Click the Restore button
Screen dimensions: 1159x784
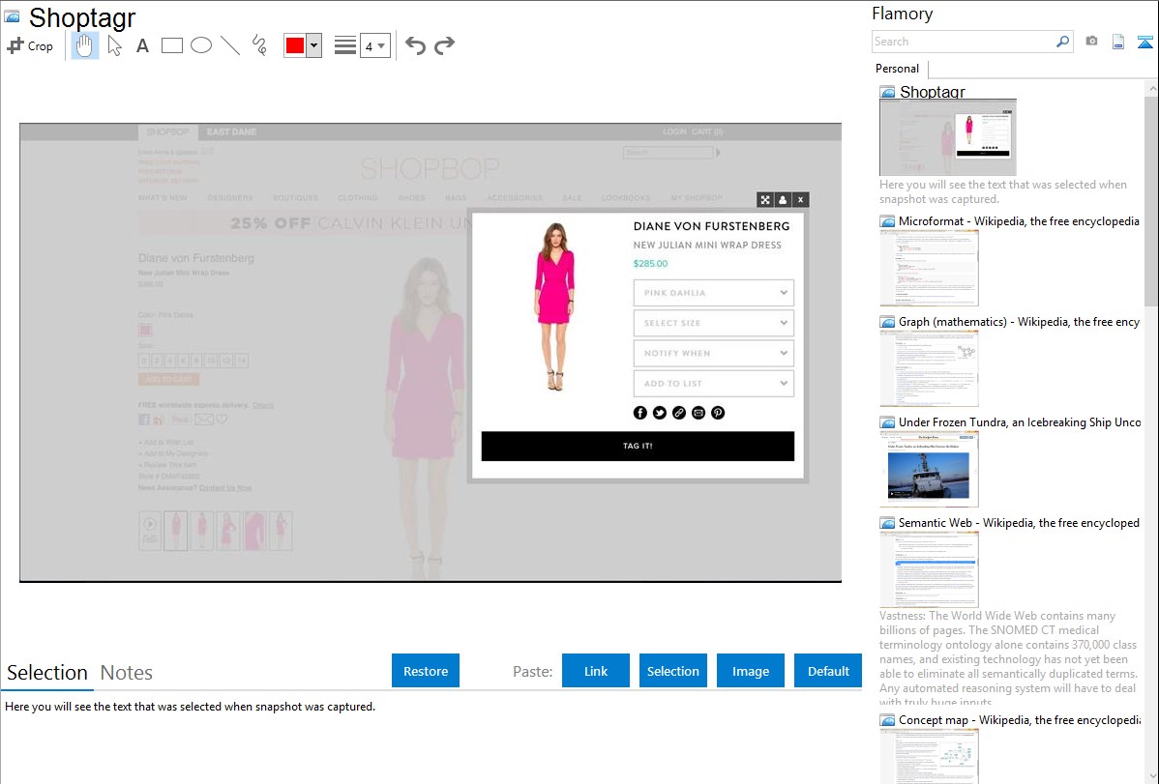(426, 671)
